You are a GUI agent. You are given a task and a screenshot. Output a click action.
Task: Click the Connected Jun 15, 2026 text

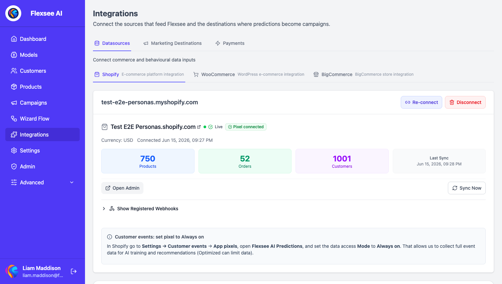(x=175, y=140)
